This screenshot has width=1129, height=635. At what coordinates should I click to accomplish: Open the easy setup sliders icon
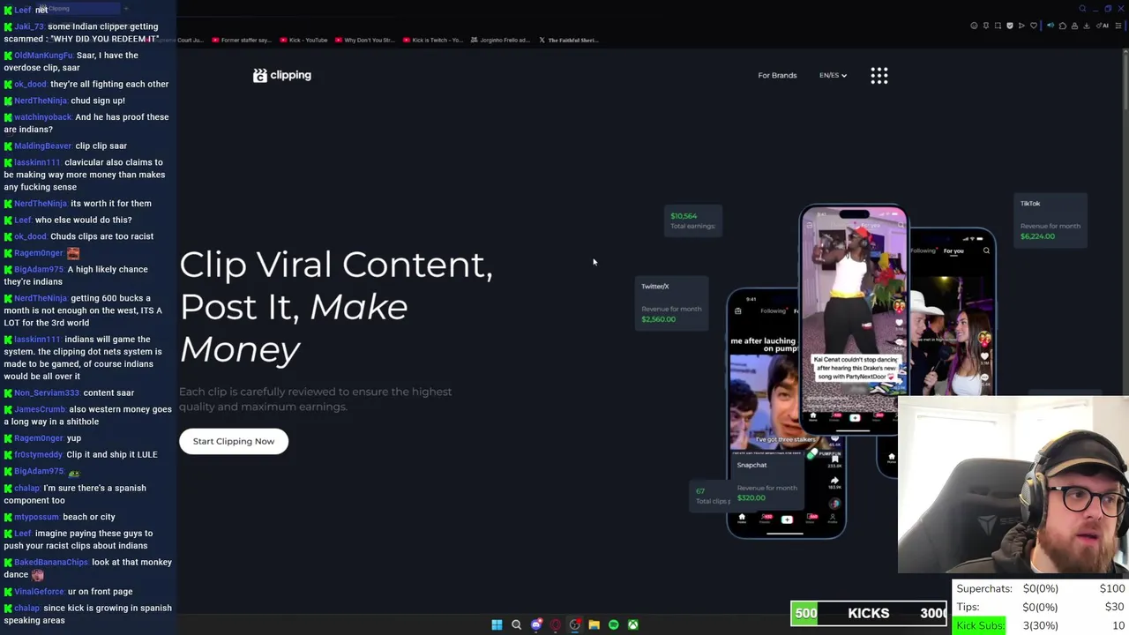pos(1118,26)
